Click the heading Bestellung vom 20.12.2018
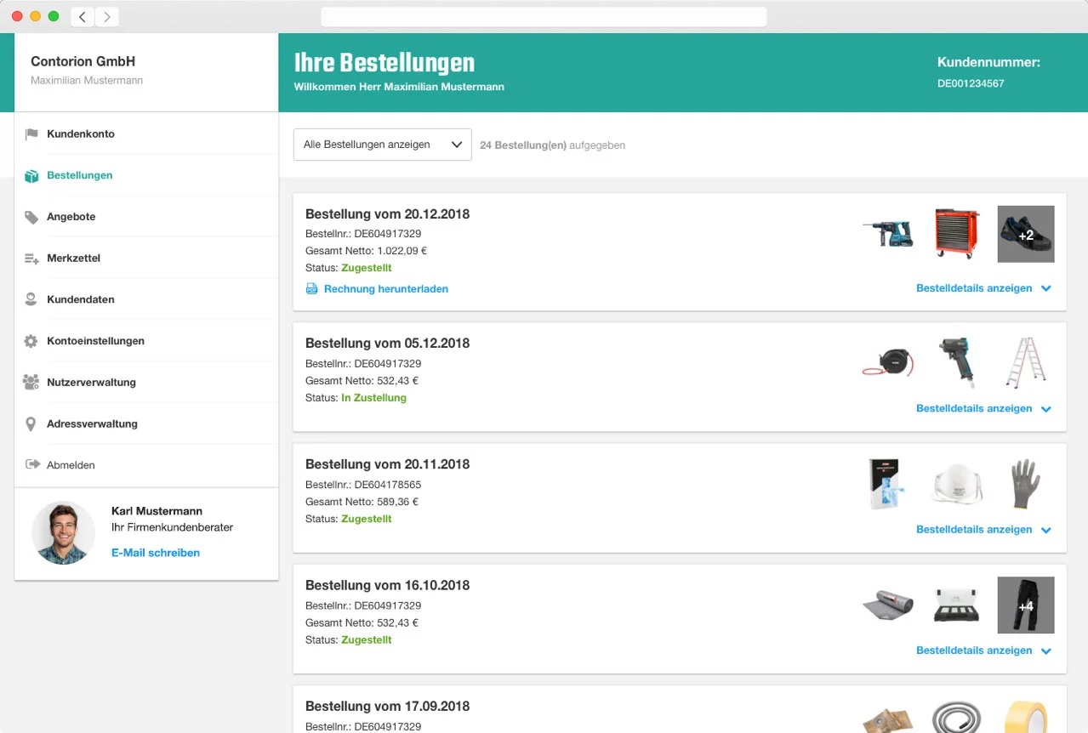Screen dimensions: 1088x733 click(387, 214)
